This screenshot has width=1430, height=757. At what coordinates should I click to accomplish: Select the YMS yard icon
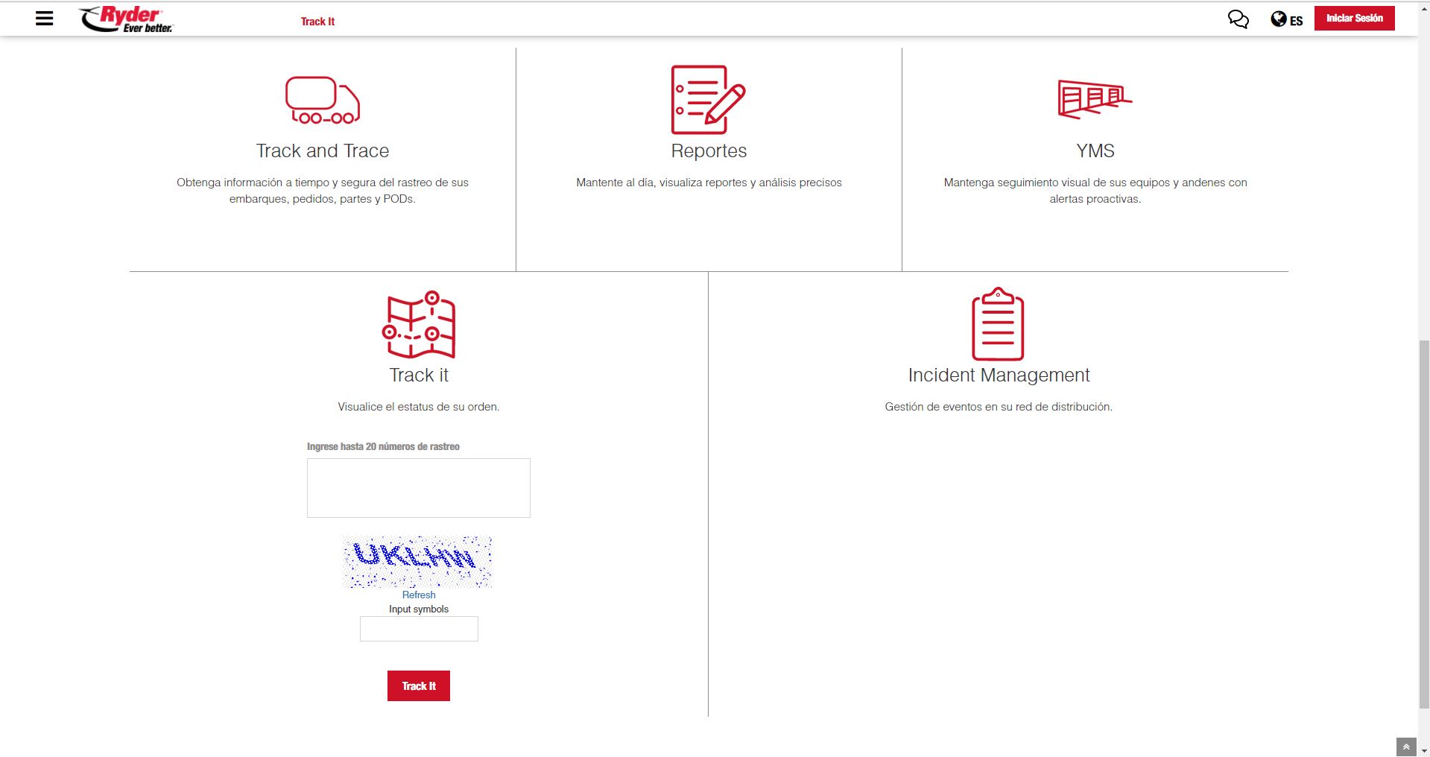click(x=1094, y=100)
